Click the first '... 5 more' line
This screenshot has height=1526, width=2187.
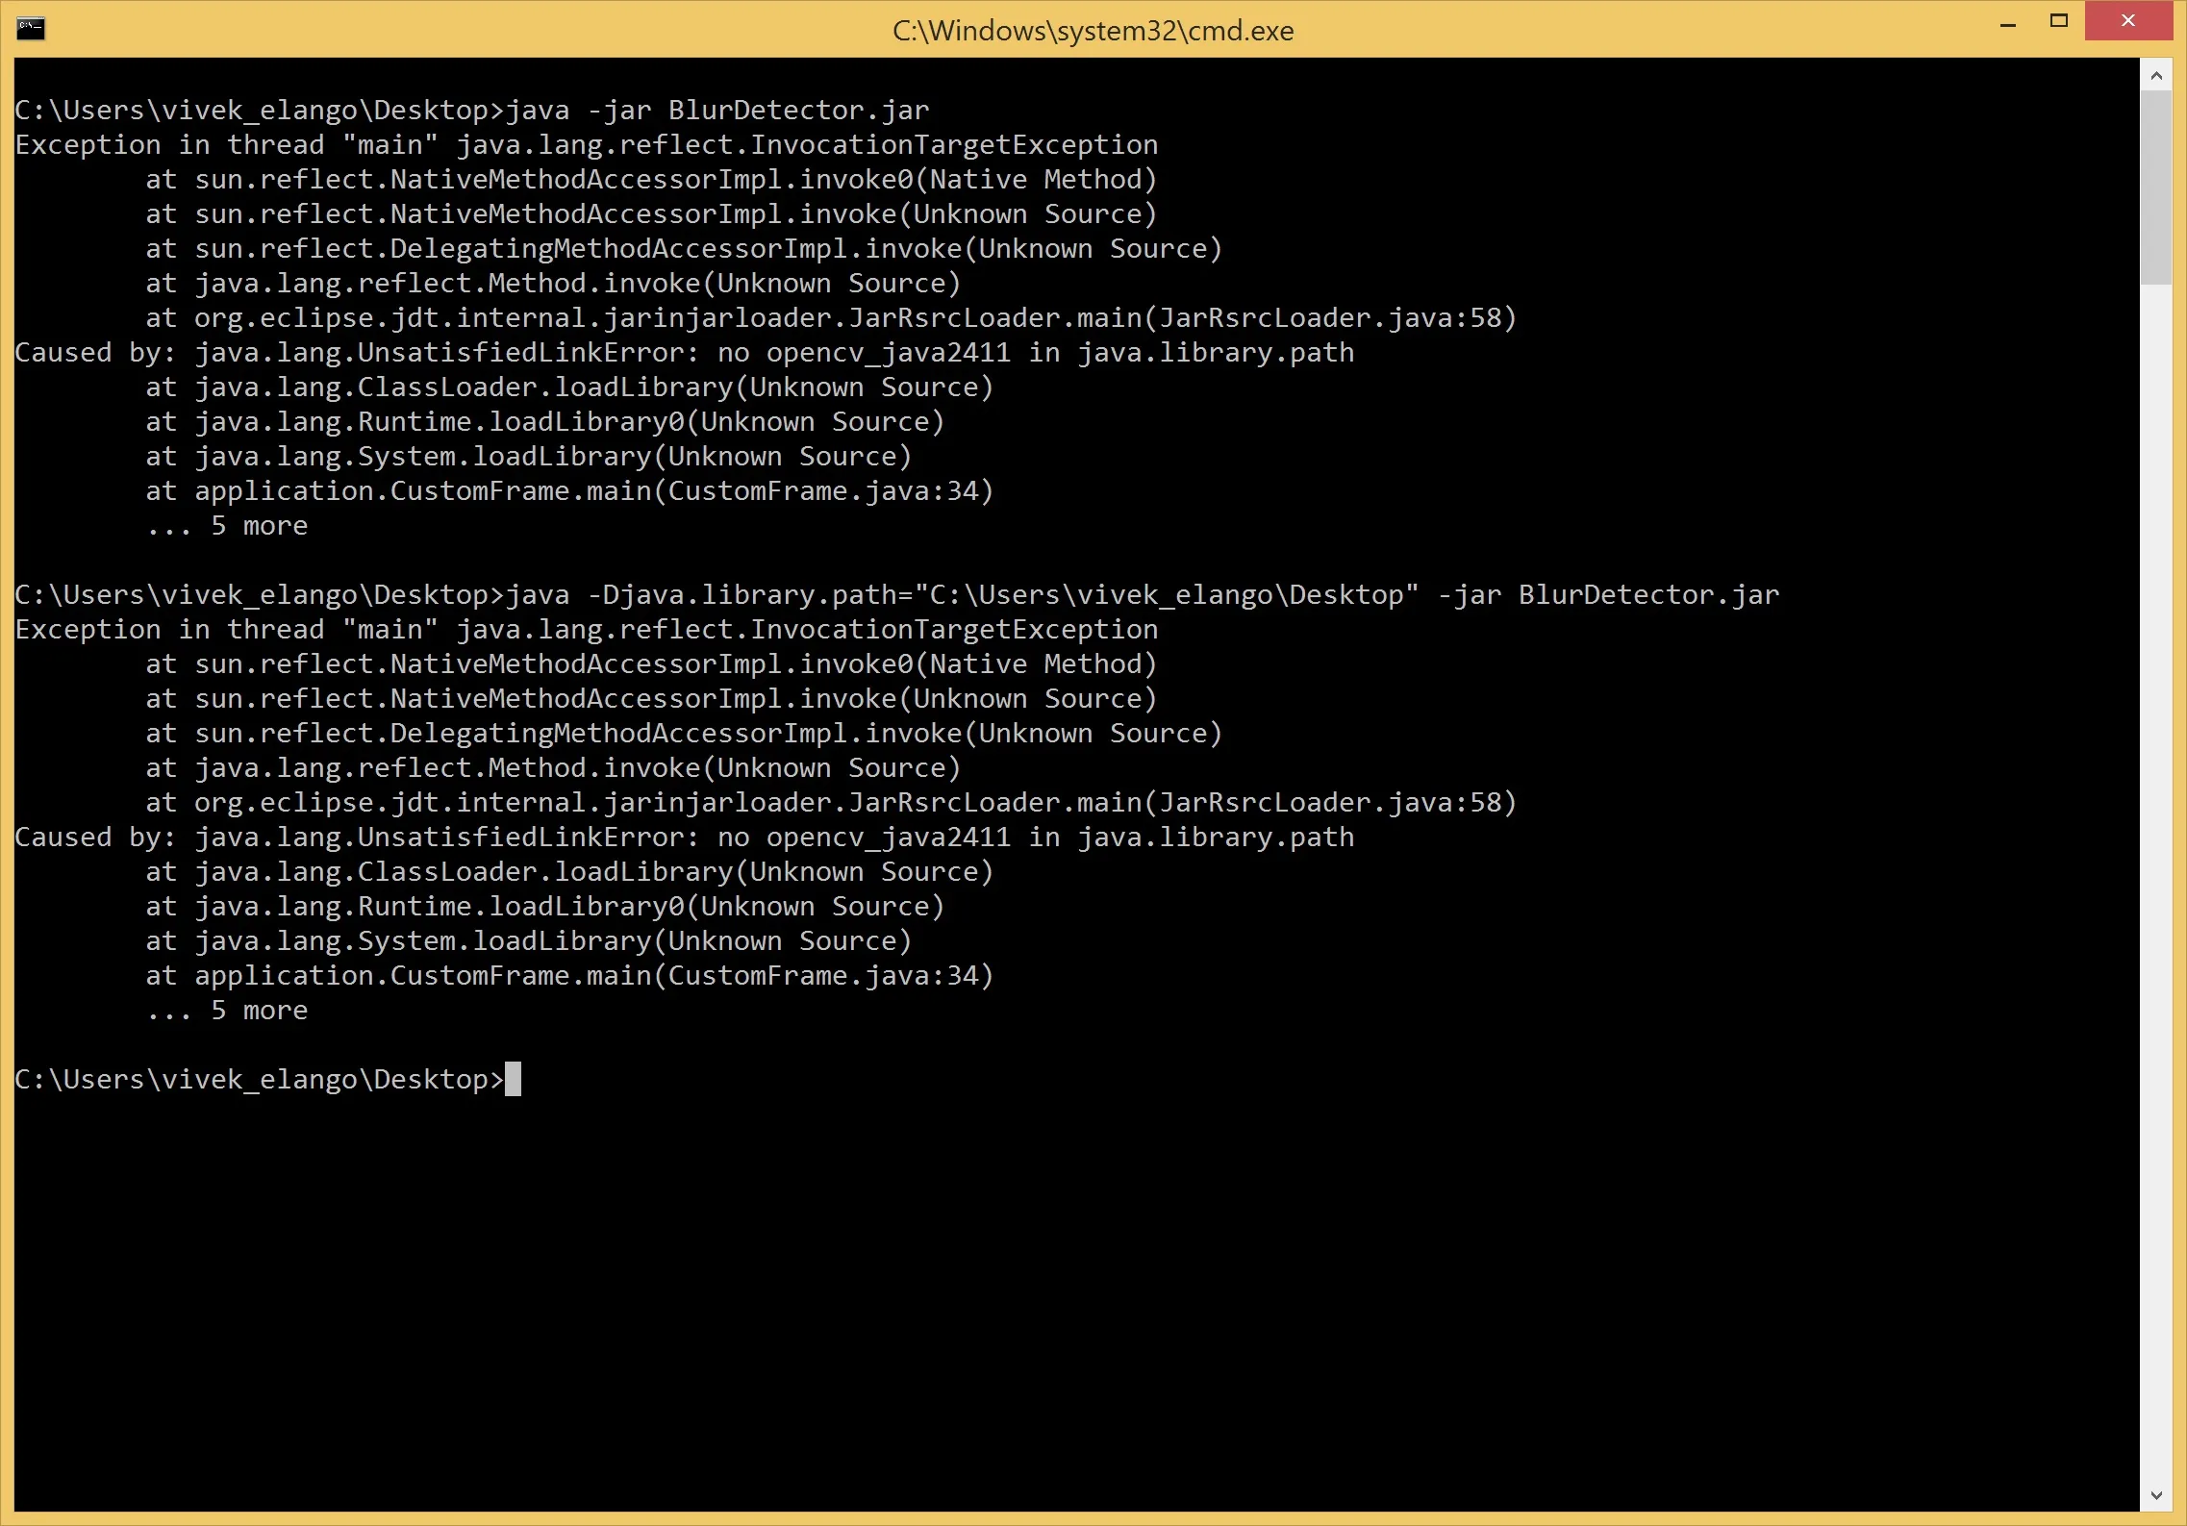(x=227, y=526)
